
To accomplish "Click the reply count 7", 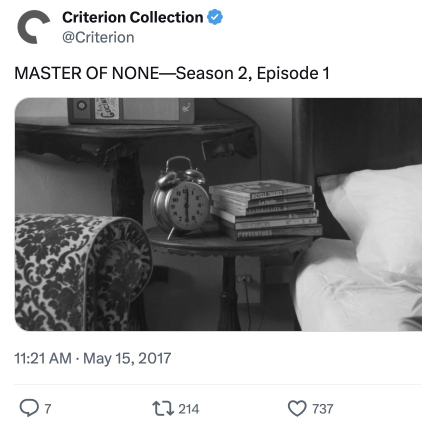I will coord(48,409).
